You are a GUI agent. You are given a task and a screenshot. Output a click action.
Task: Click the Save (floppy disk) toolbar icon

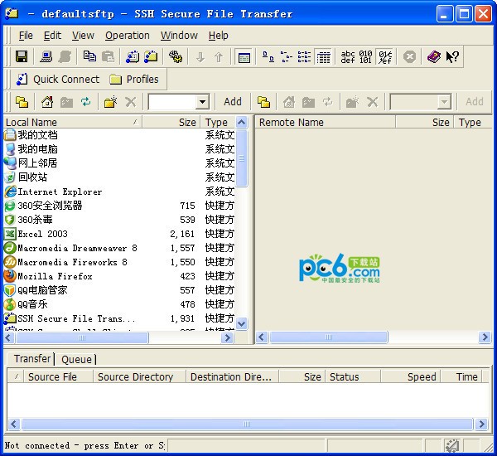[x=22, y=56]
